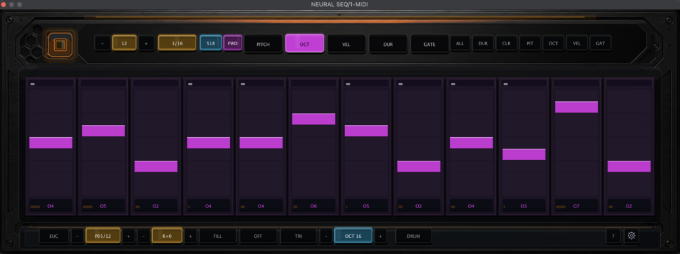Screen dimensions: 680x254
Task: Click the step 3 octave bar
Action: [x=156, y=167]
